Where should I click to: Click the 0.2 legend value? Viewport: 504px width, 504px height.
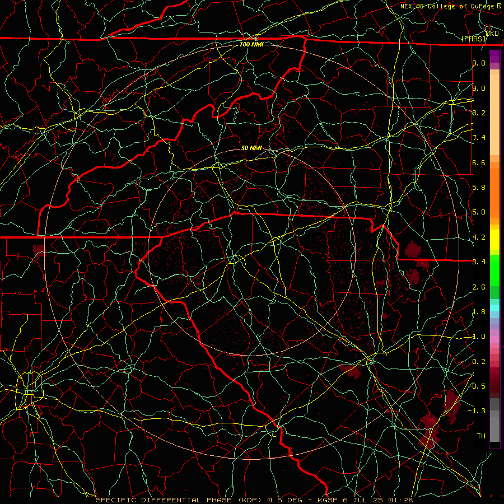(479, 362)
